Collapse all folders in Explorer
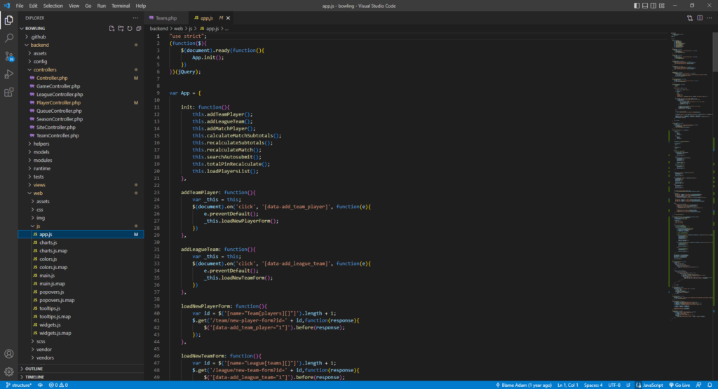The height and width of the screenshot is (389, 718). click(139, 28)
